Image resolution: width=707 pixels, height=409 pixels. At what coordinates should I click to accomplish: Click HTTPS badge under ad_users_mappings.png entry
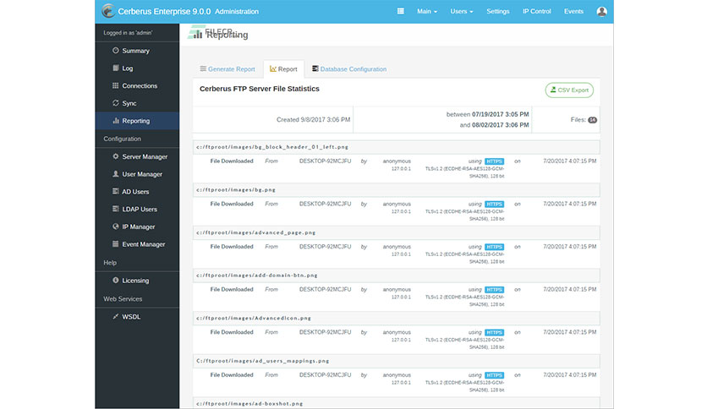tap(494, 375)
